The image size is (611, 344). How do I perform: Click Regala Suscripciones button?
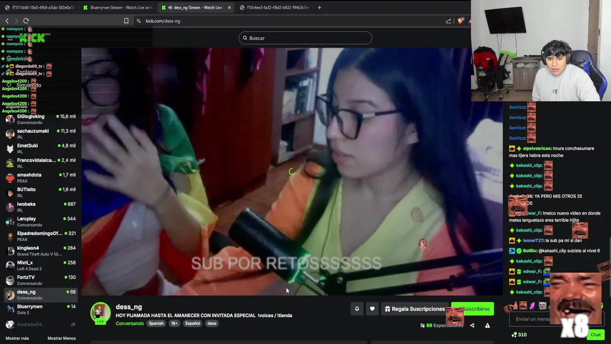point(414,309)
